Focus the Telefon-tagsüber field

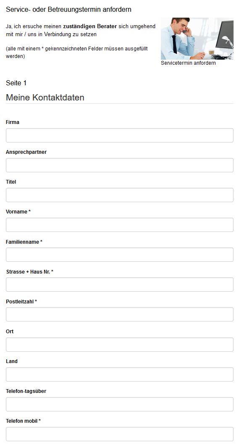pos(119,404)
